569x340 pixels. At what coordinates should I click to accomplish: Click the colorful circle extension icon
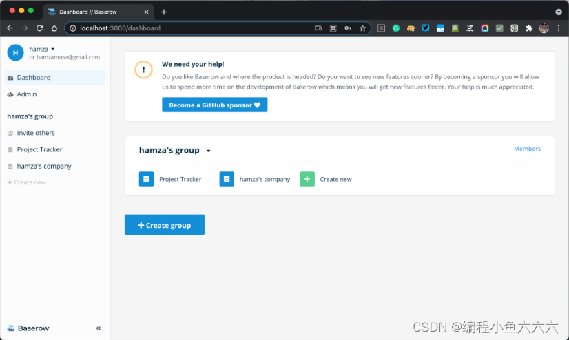pyautogui.click(x=484, y=28)
